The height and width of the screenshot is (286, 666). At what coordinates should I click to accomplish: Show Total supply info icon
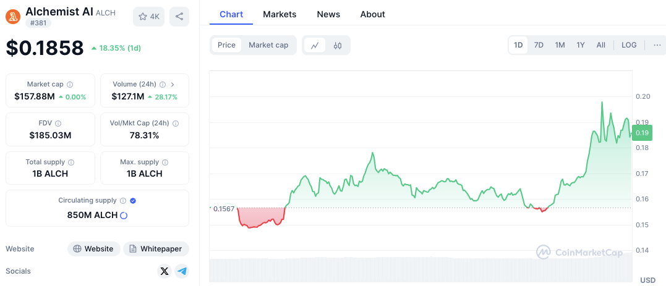coord(71,162)
